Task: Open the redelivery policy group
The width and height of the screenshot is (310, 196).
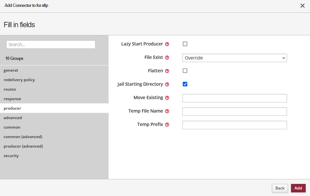Action: tap(19, 80)
